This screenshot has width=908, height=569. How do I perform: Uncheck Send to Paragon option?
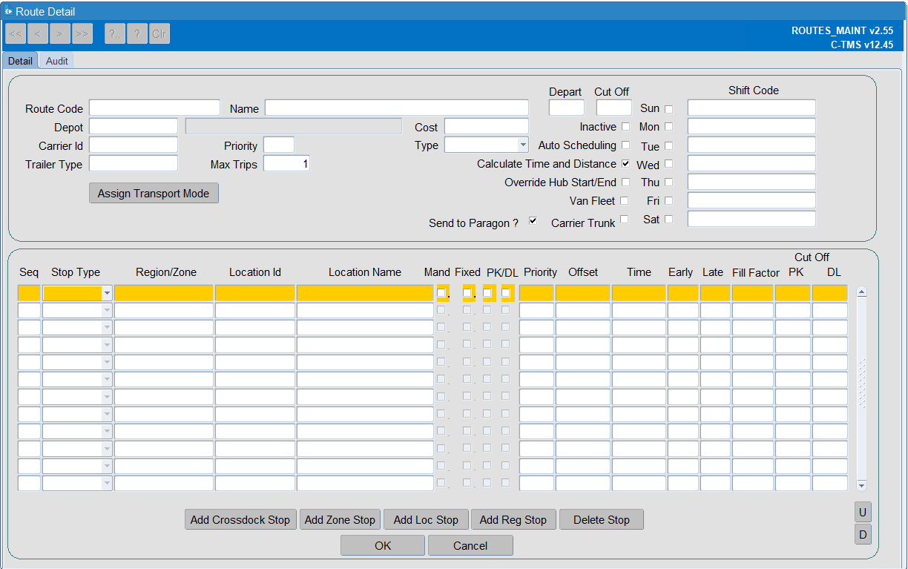tap(533, 221)
